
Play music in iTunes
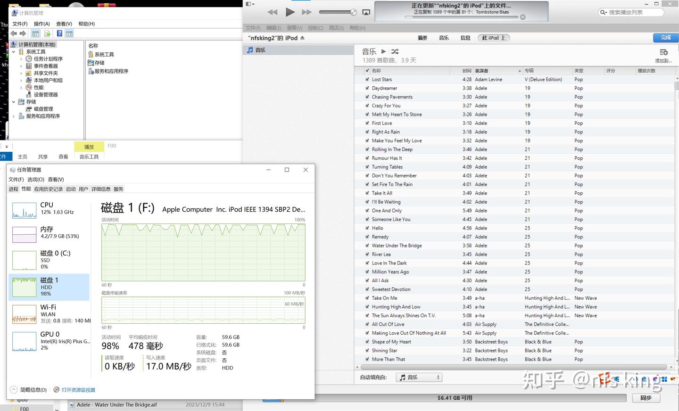pos(290,12)
